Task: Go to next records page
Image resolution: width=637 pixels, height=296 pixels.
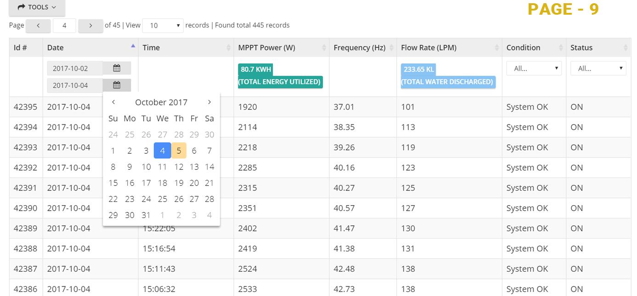Action: [90, 26]
